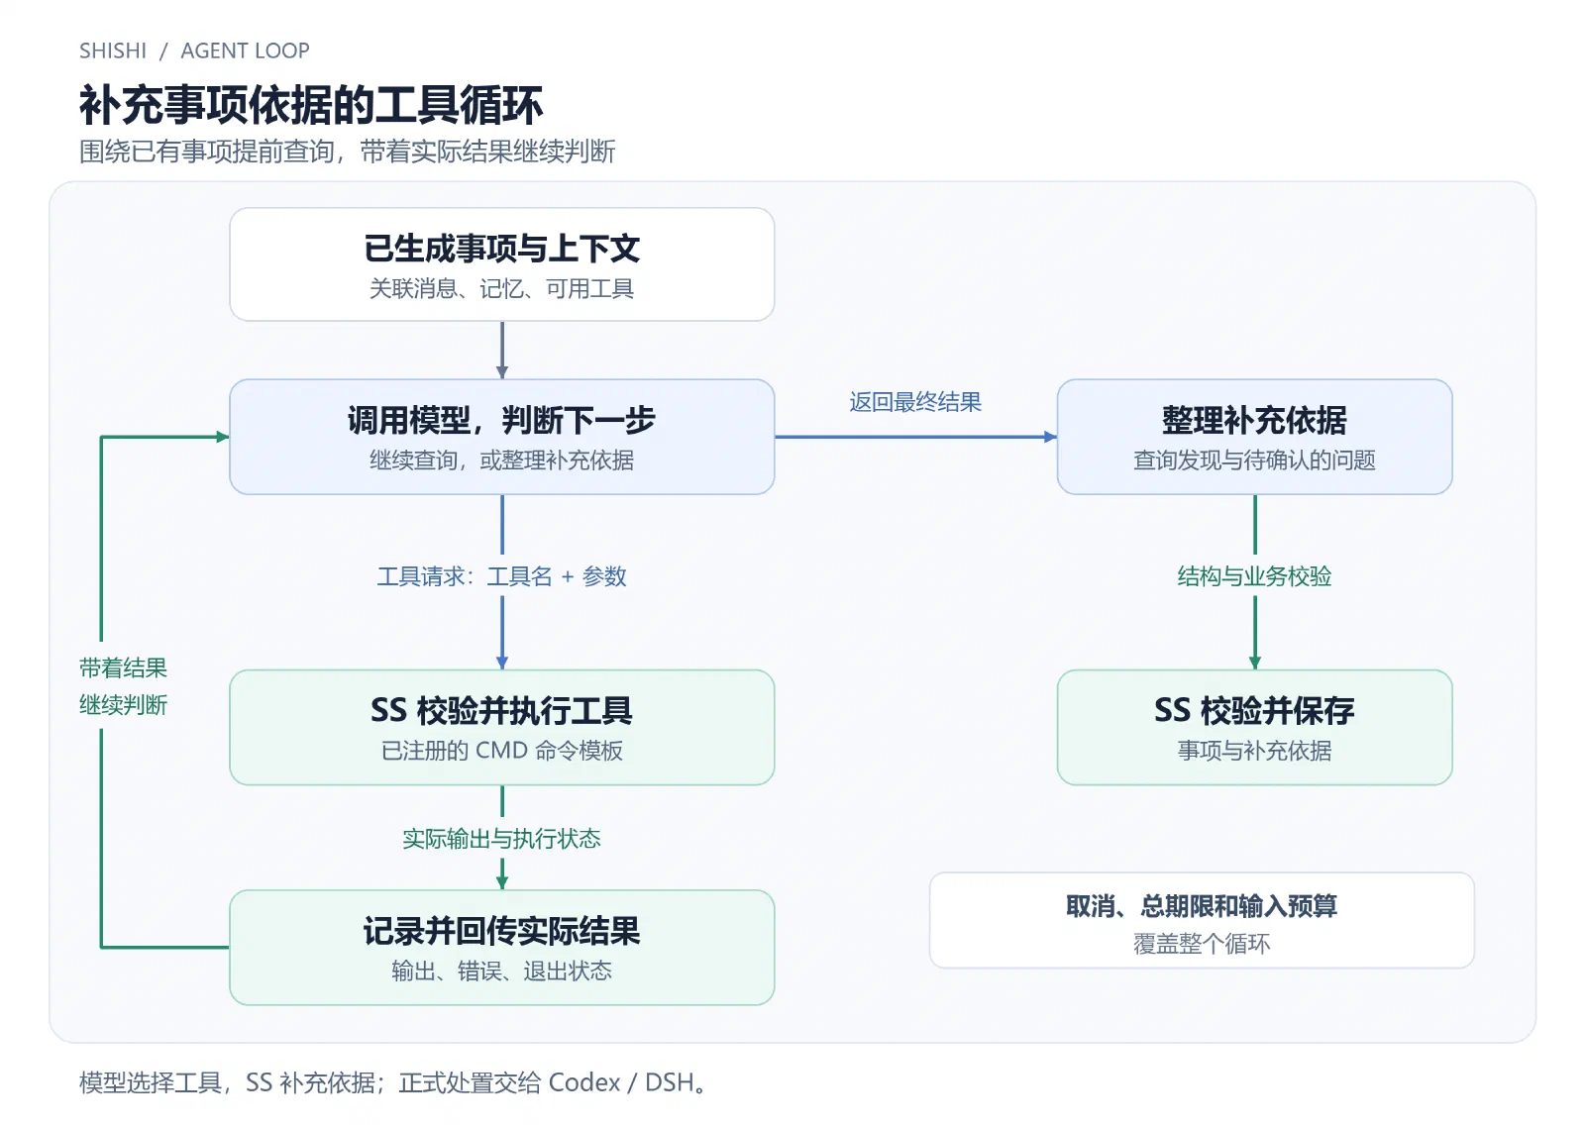Click the '已注册的 CMD 命令模板' caption
Viewport: 1585px width, 1127px height.
(x=502, y=751)
